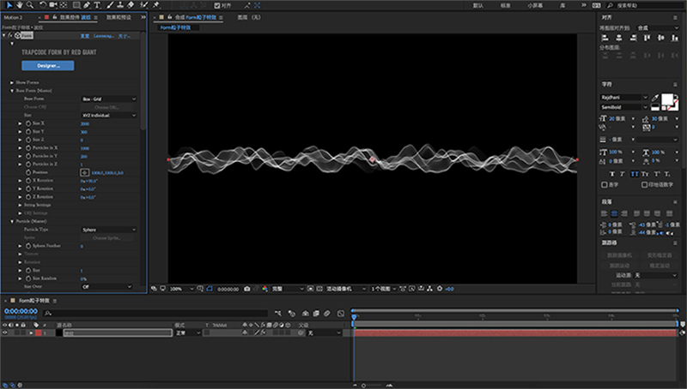Viewport: 687px width, 389px height.
Task: Click the eyedropper in Character panel
Action: [655, 98]
